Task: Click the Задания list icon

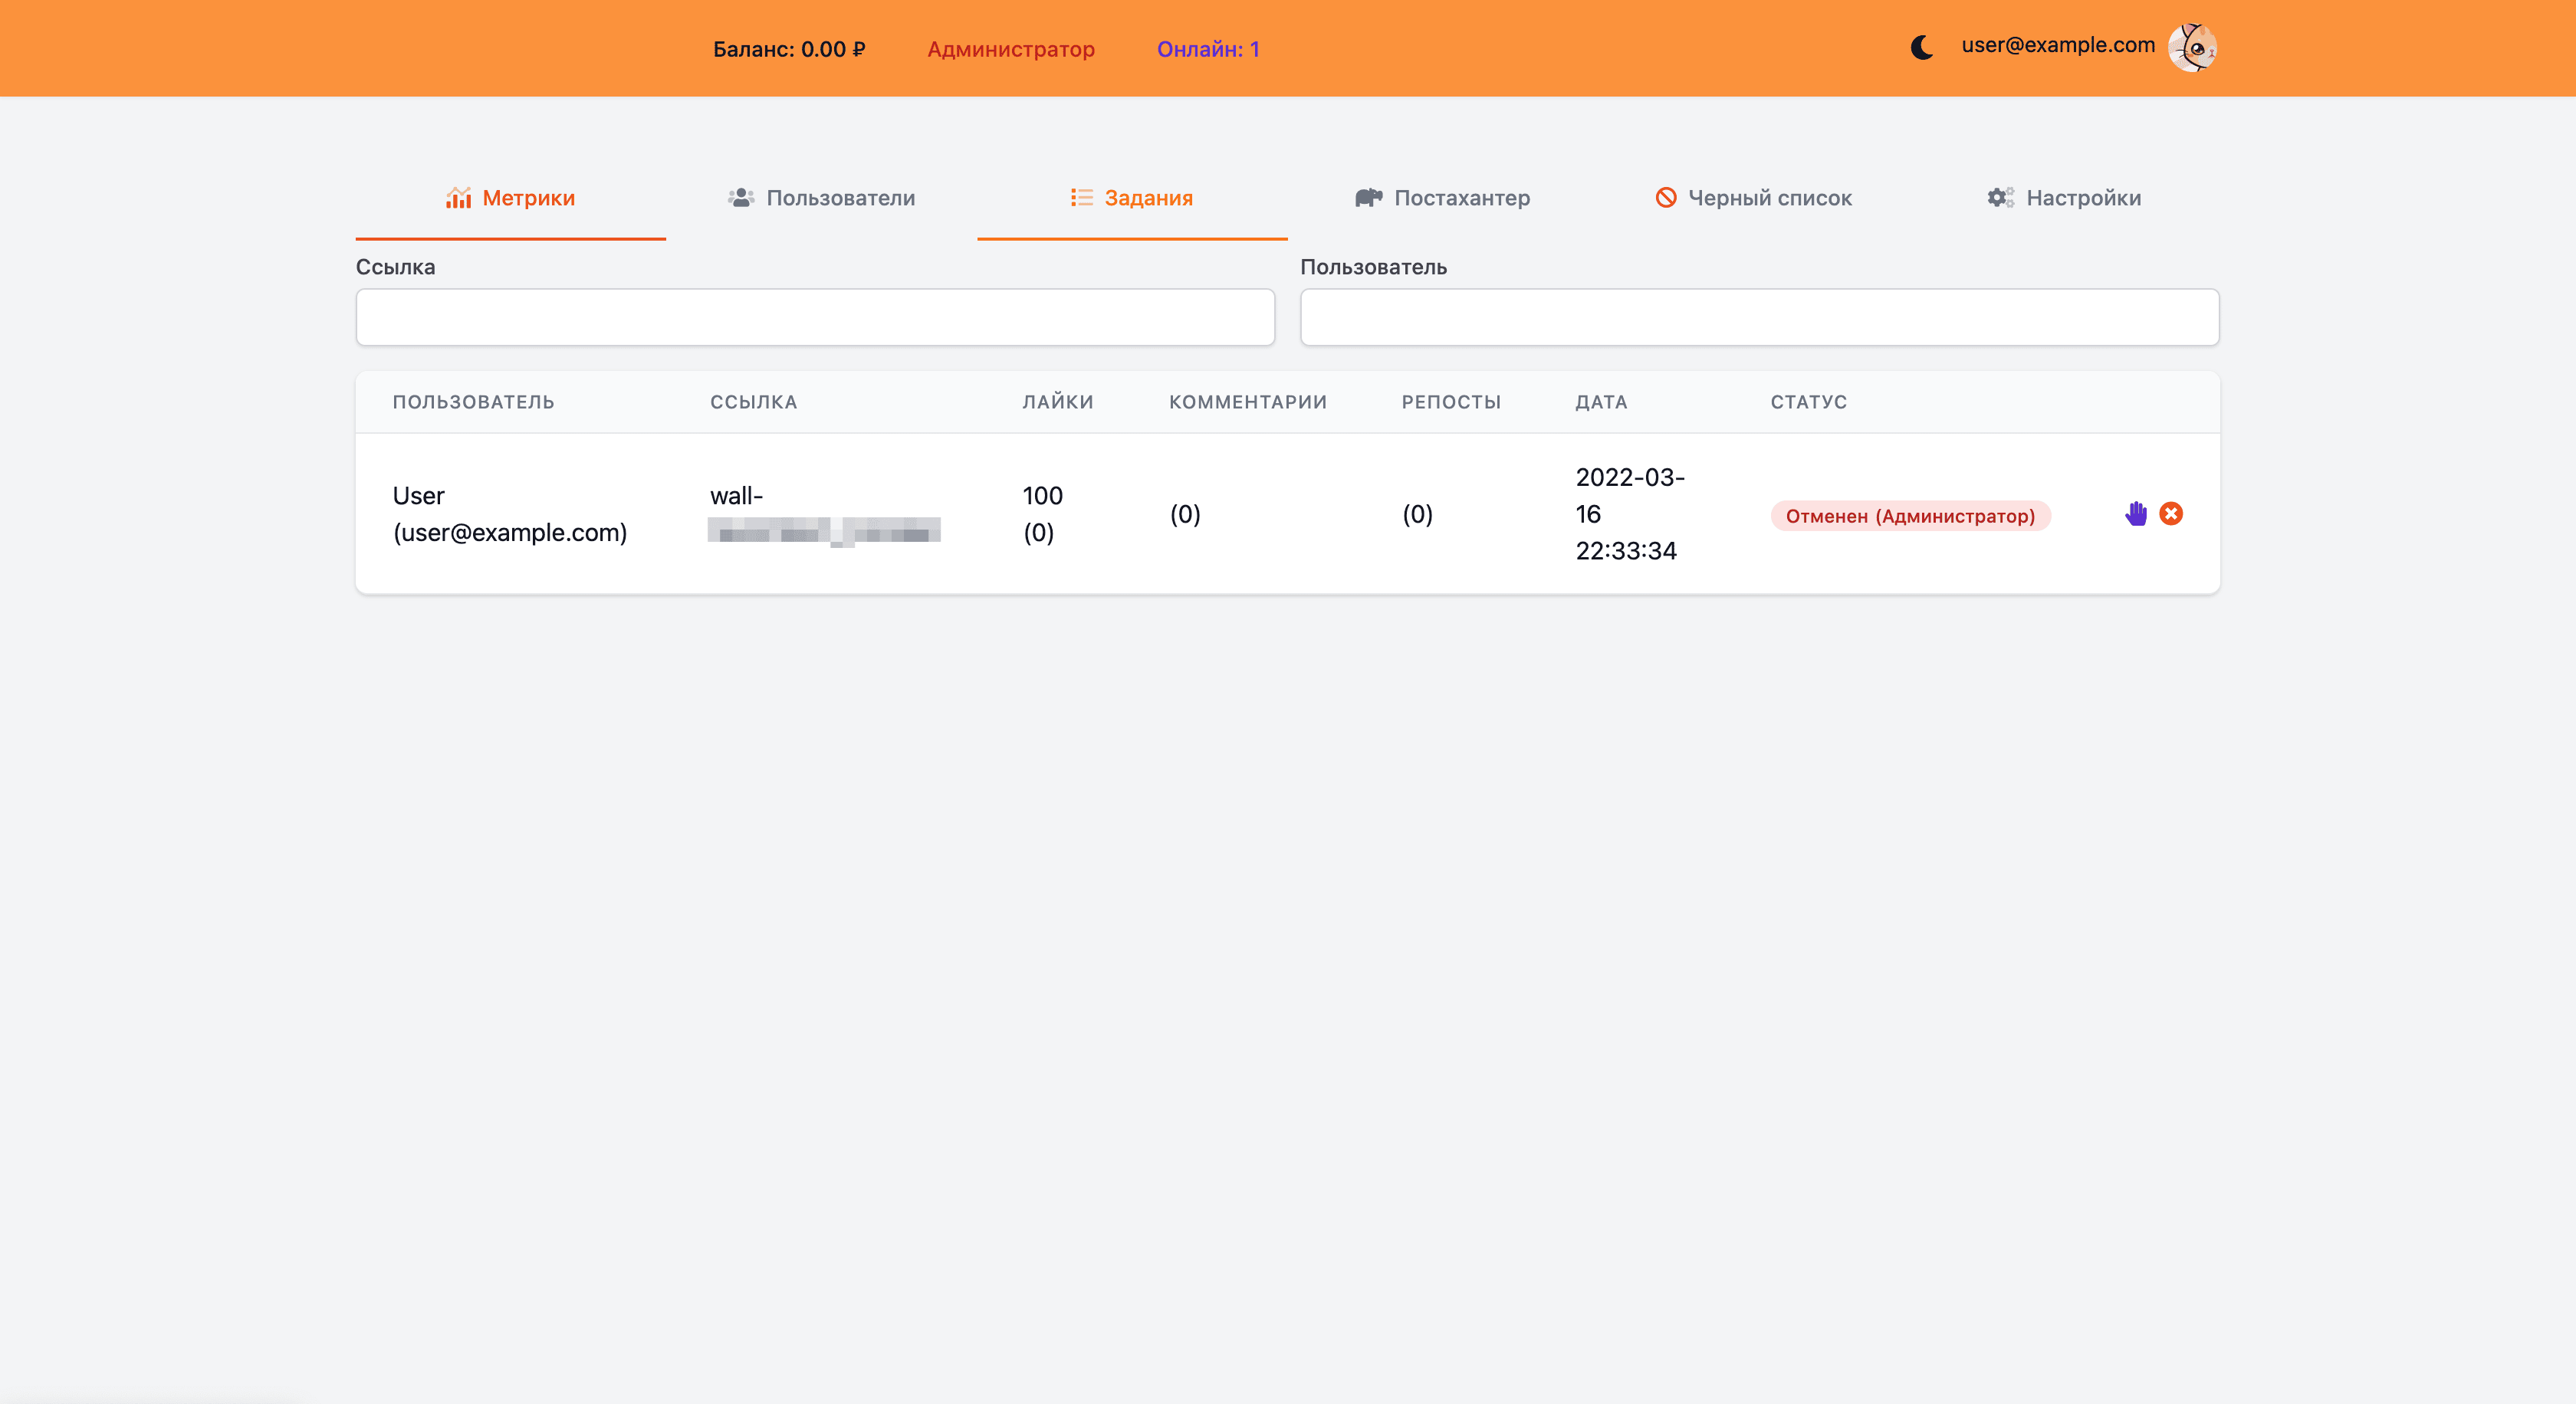Action: pos(1081,198)
